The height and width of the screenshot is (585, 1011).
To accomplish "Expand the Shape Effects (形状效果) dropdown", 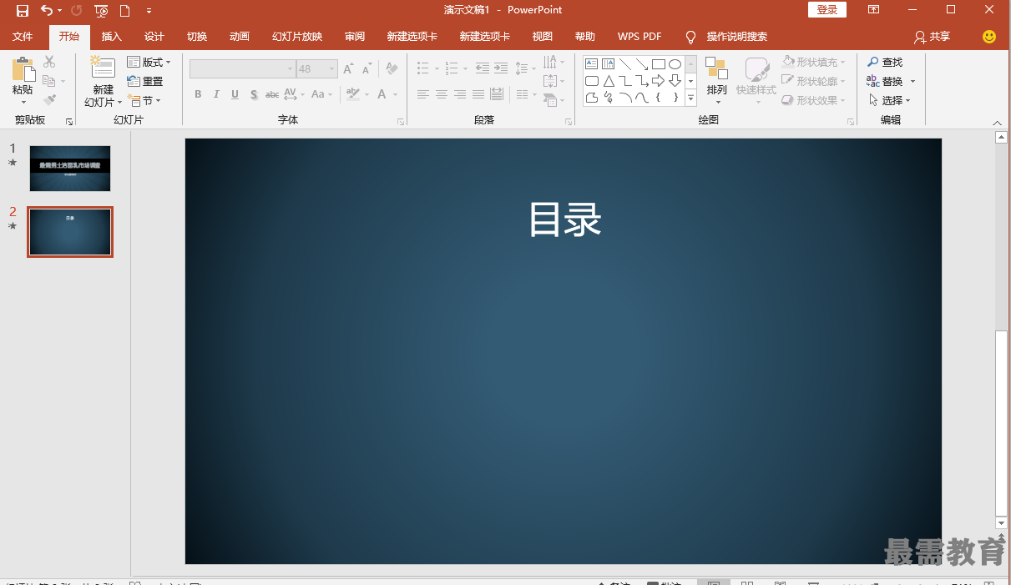I will (814, 100).
